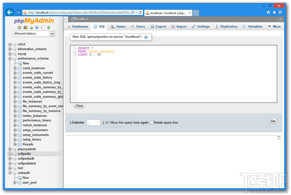Viewport: 291px width, 195px height.
Task: Close the localhost browser tab
Action: 190,13
